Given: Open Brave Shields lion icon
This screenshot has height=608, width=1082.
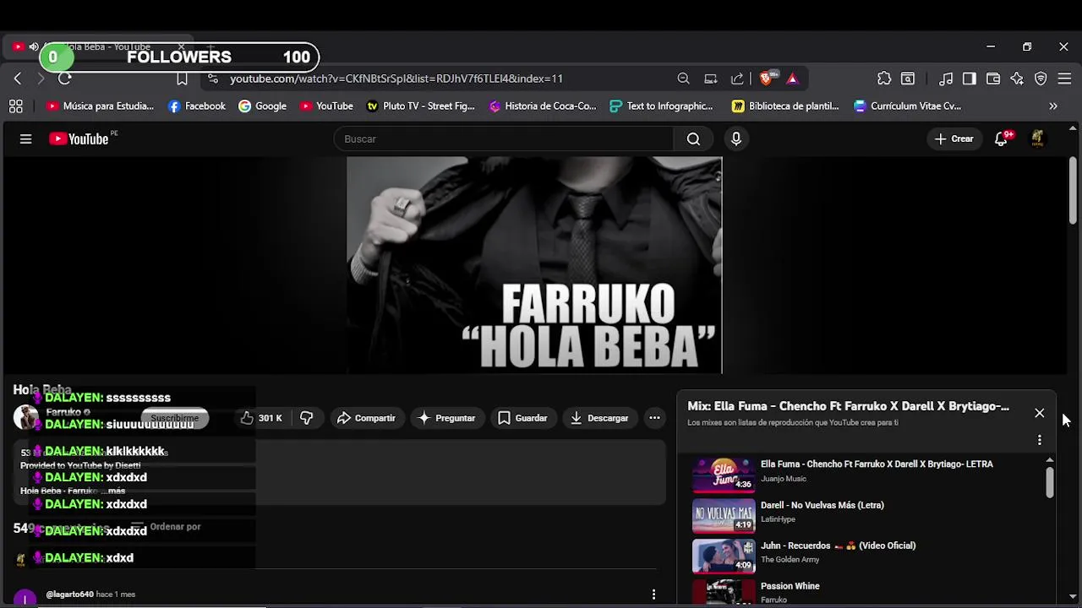Looking at the screenshot, I should tap(768, 78).
